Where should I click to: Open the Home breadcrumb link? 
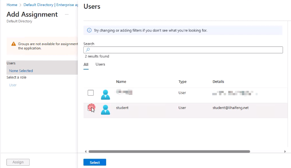pyautogui.click(x=12, y=5)
